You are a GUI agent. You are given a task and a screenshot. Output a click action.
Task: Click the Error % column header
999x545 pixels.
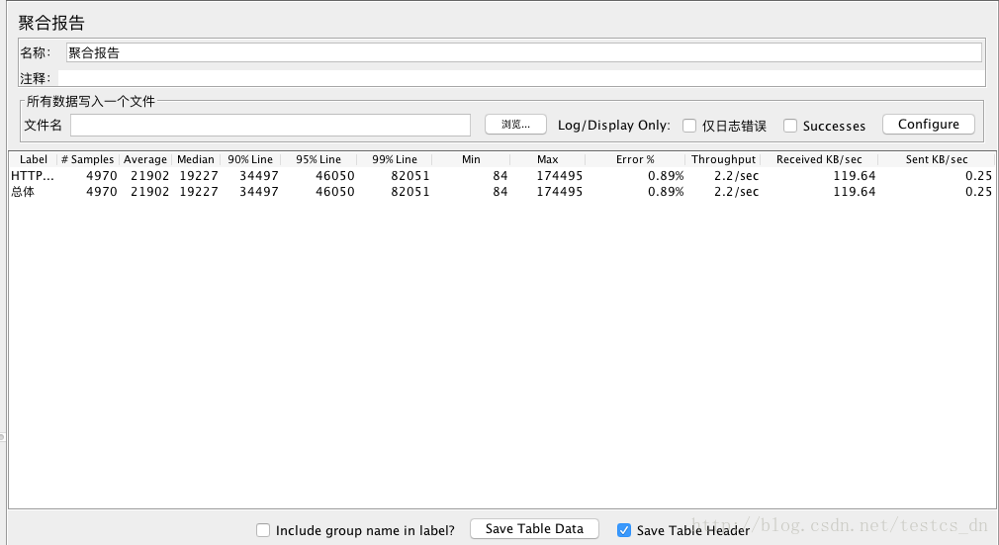click(x=635, y=159)
